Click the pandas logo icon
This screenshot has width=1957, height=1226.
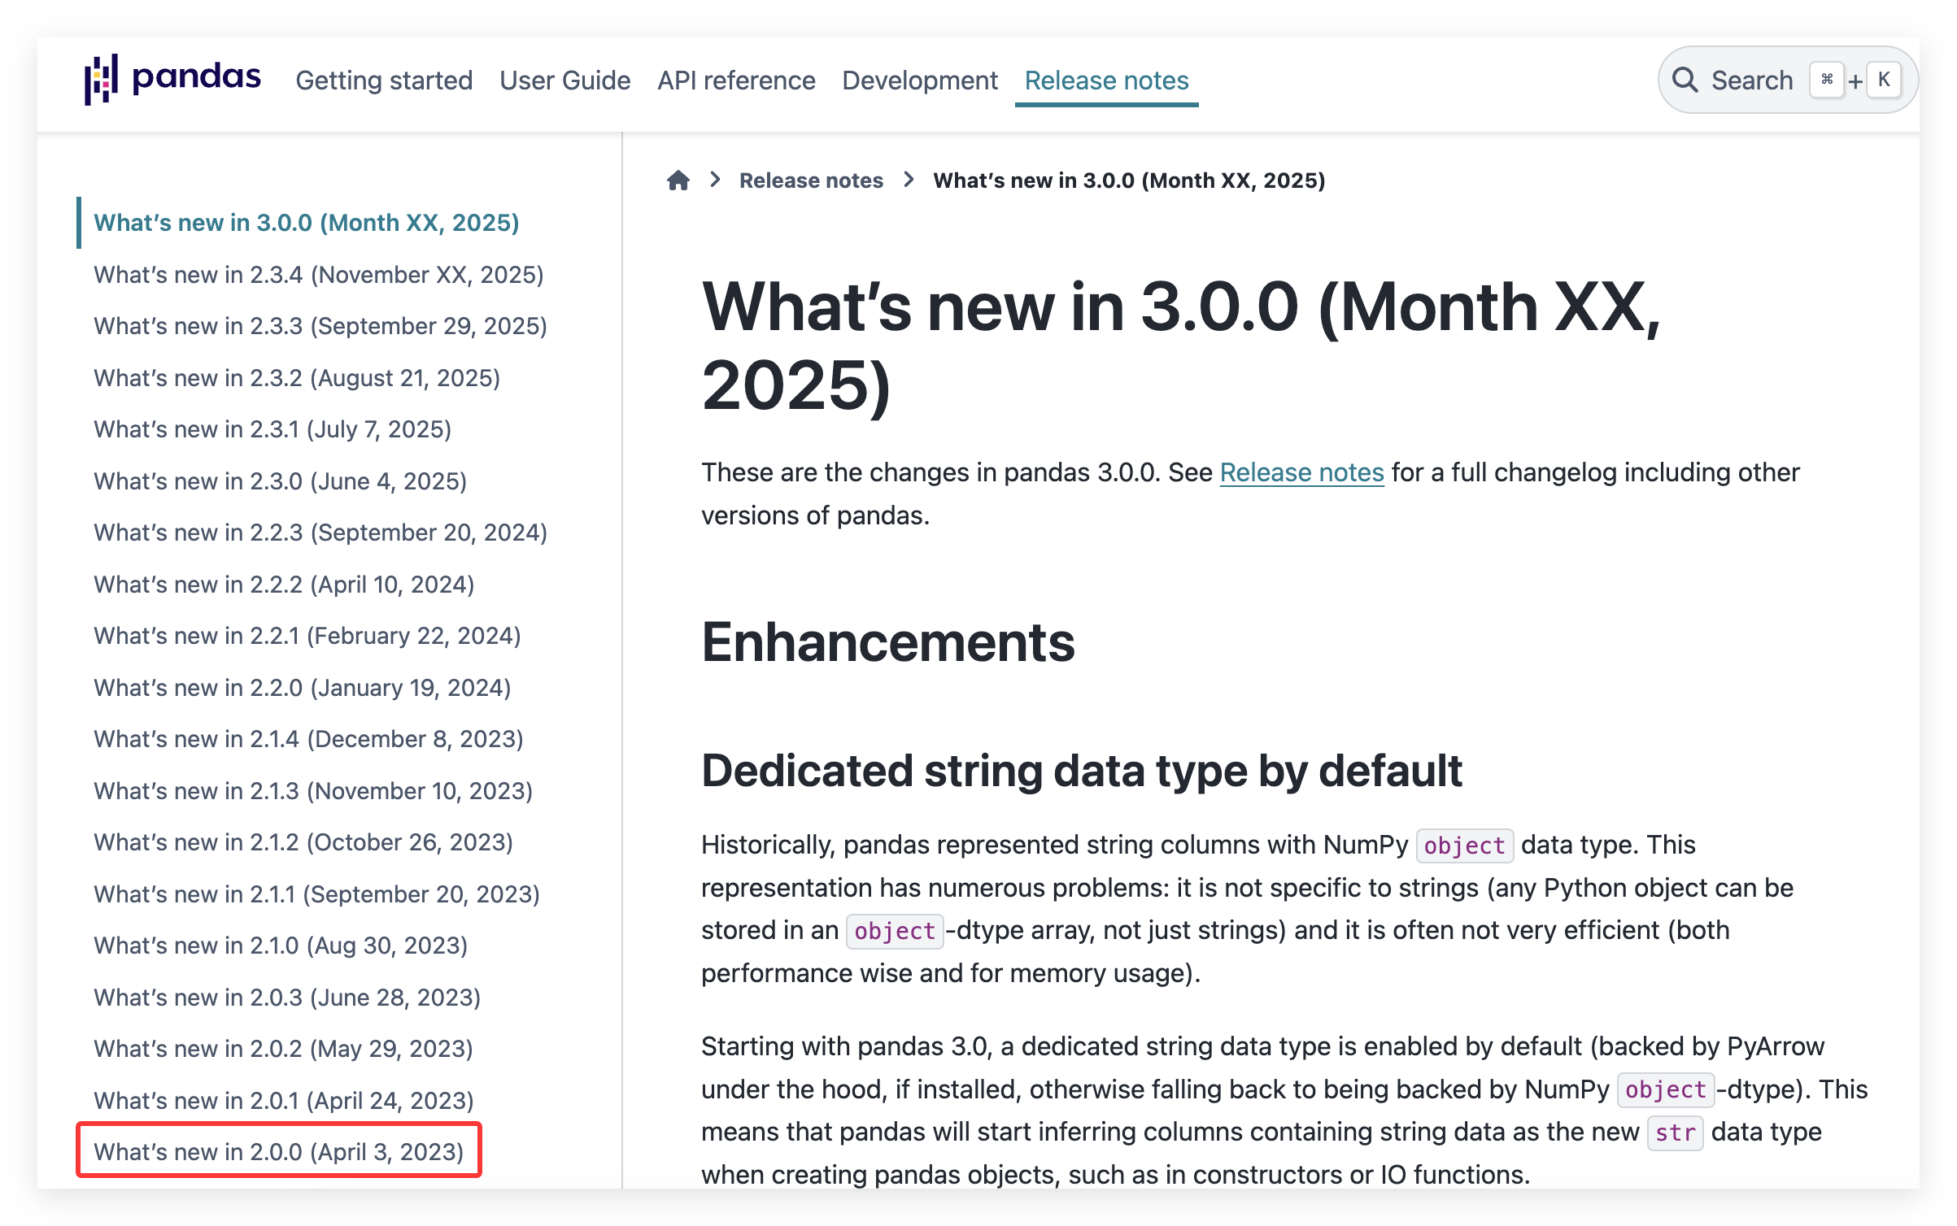pos(102,79)
